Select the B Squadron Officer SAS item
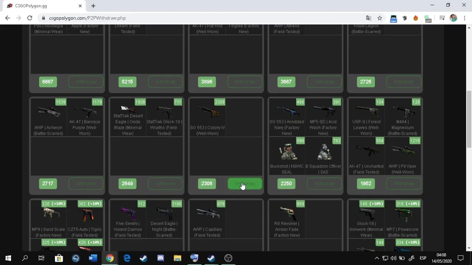Image resolution: width=472 pixels, height=265 pixels. click(x=323, y=156)
